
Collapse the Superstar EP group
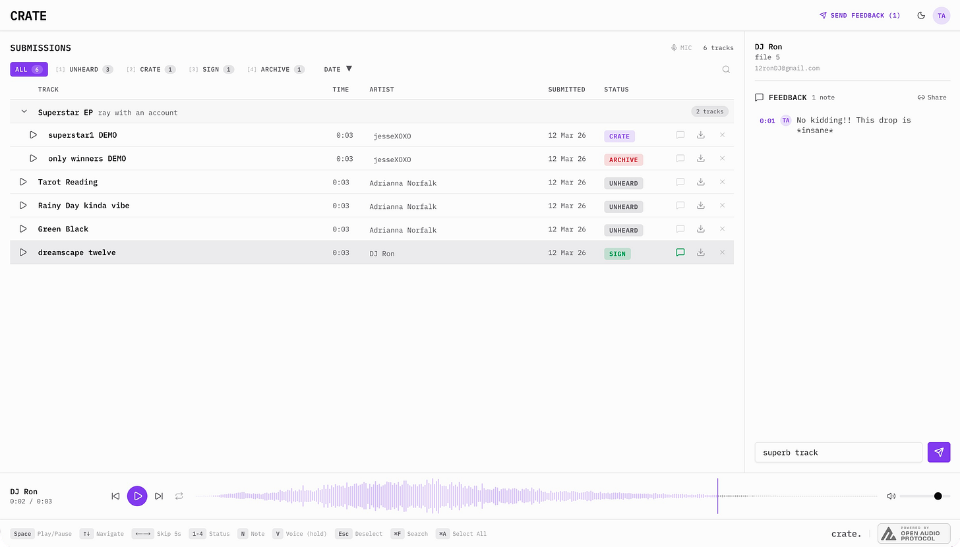click(24, 112)
